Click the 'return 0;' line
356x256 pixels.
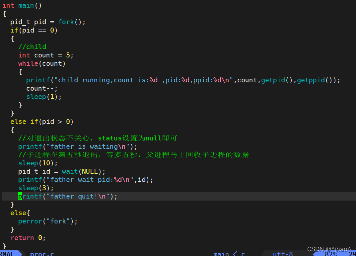[x=28, y=238]
